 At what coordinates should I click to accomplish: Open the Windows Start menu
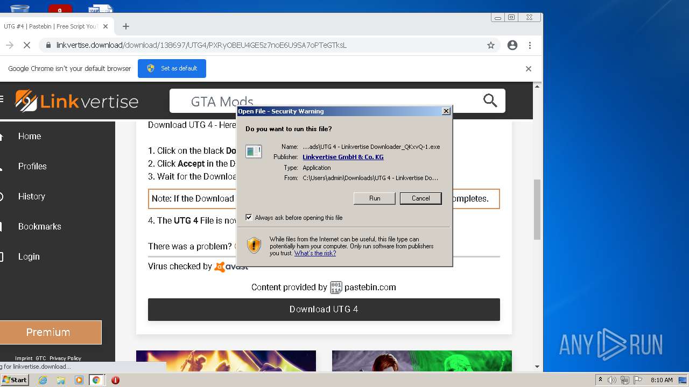point(15,379)
